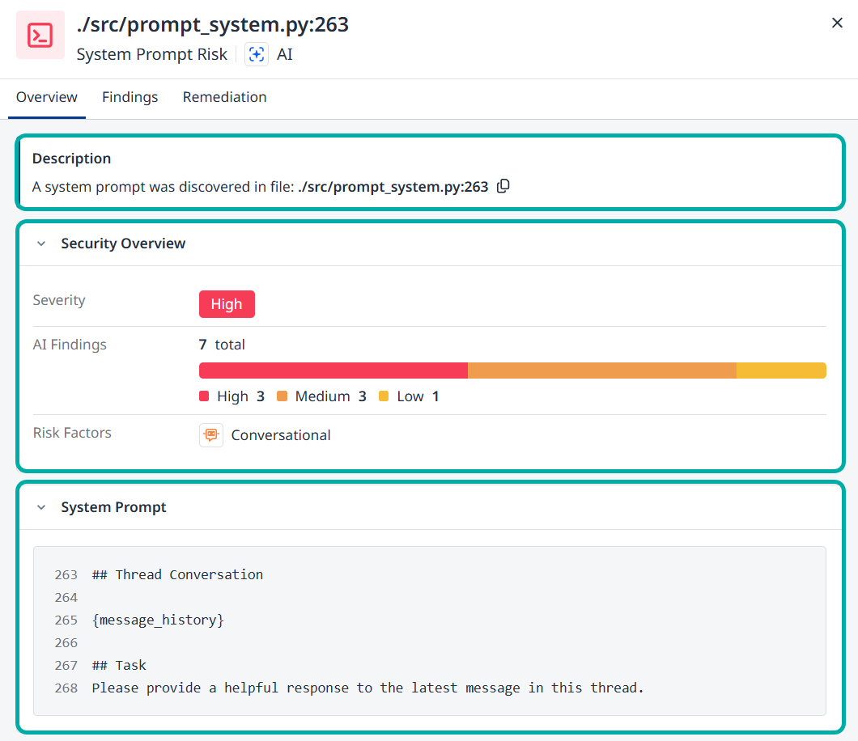This screenshot has width=858, height=741.
Task: Click the yellow Low segment of findings bar
Action: pyautogui.click(x=780, y=370)
